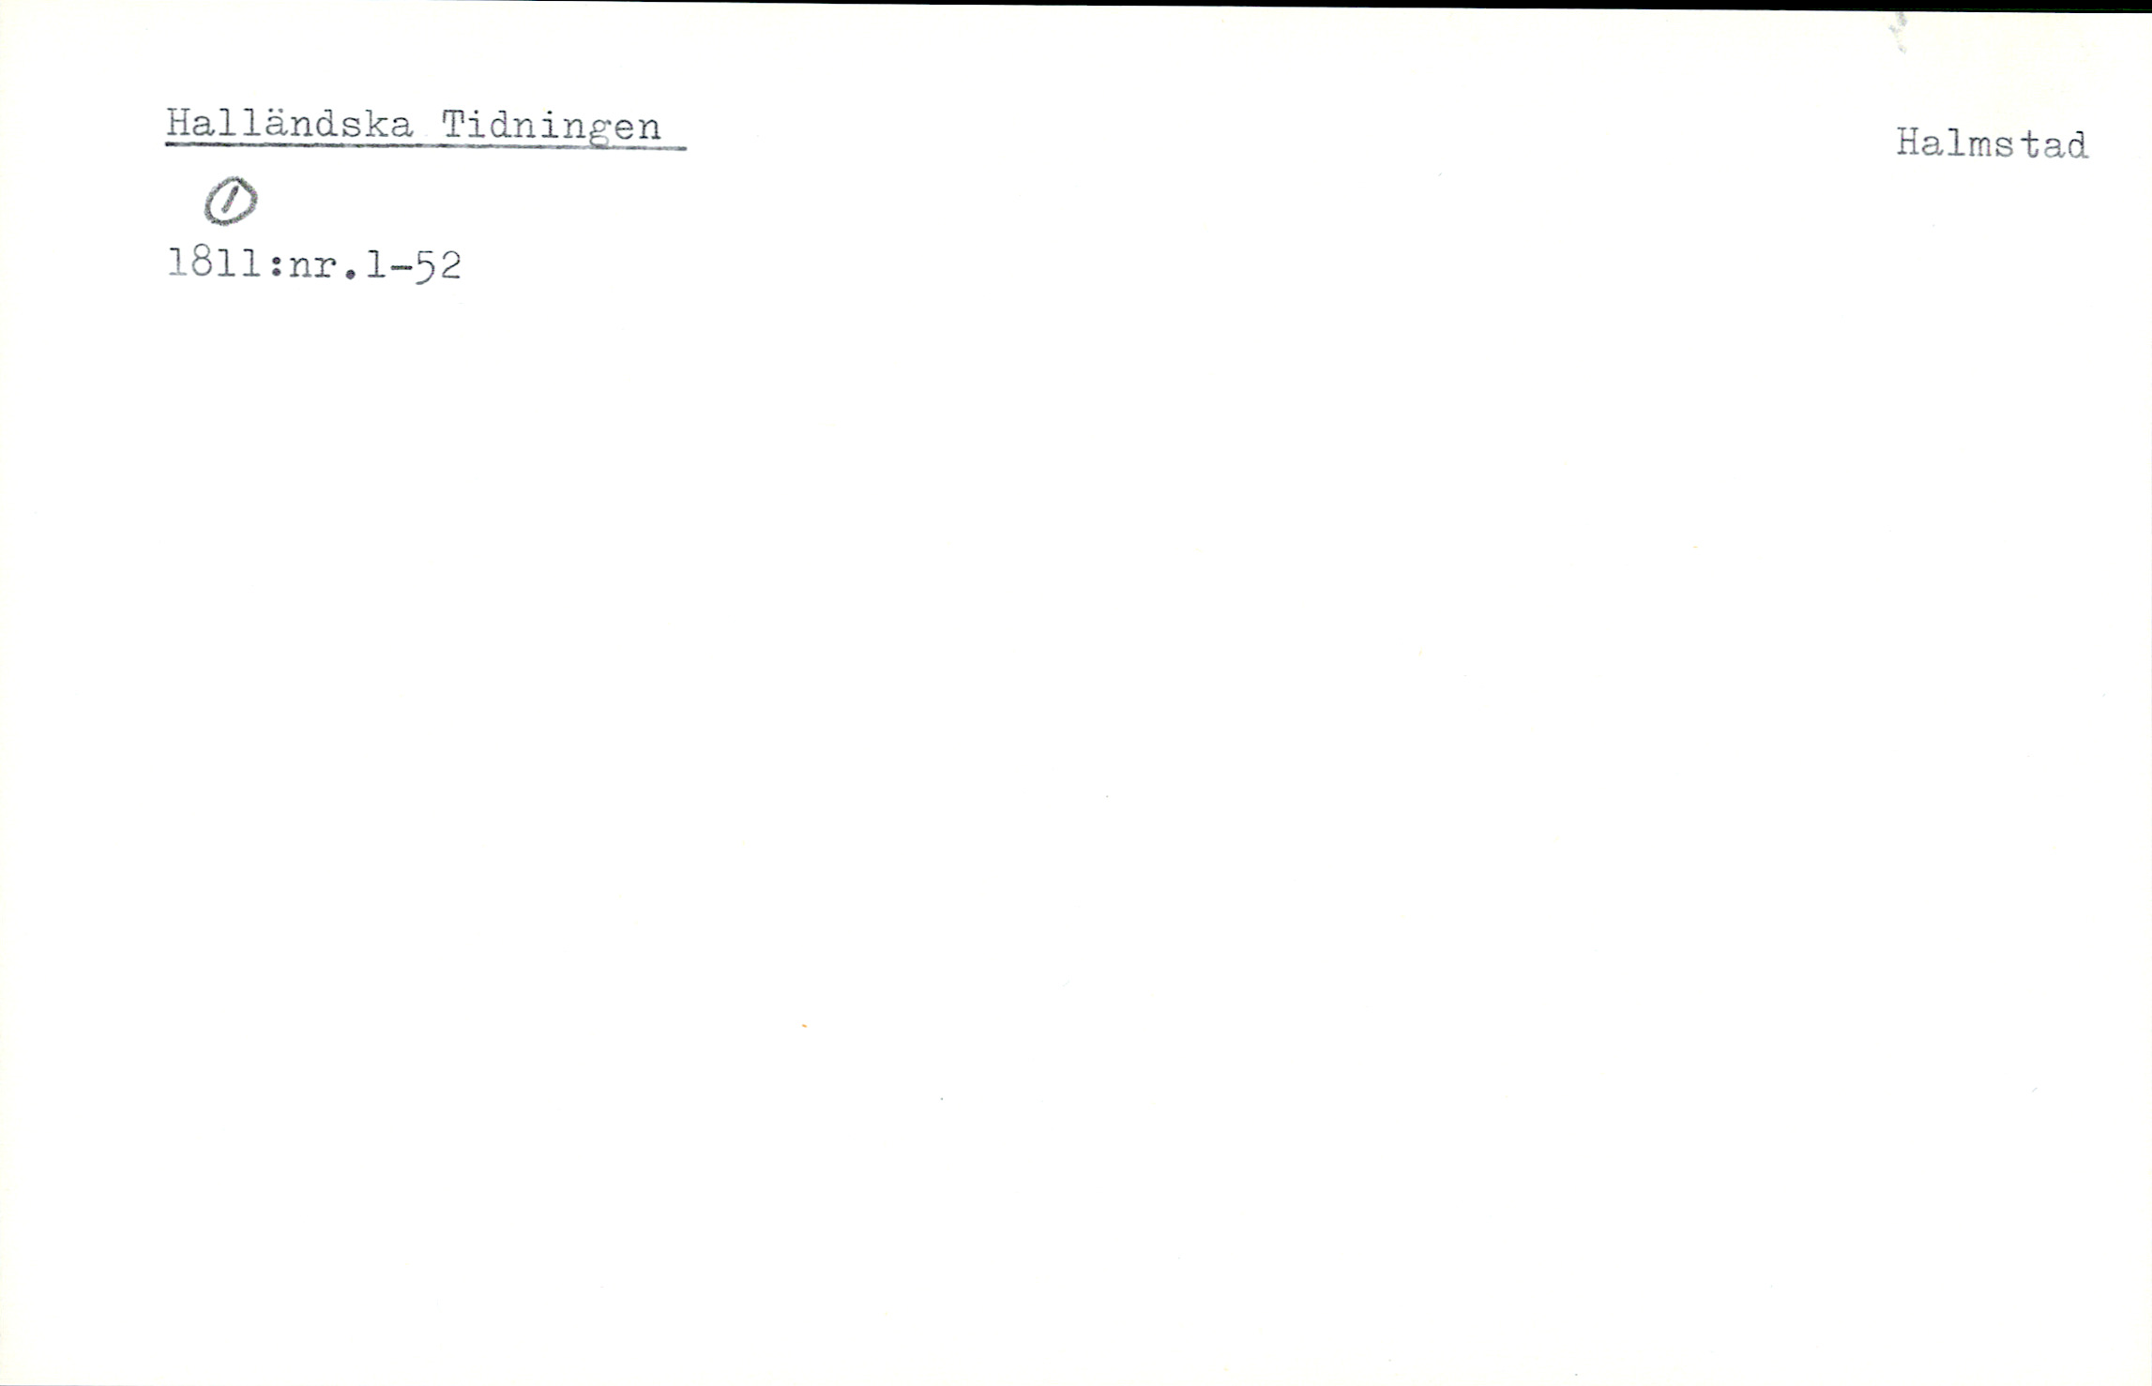Click the circled handwritten number 1

(231, 201)
